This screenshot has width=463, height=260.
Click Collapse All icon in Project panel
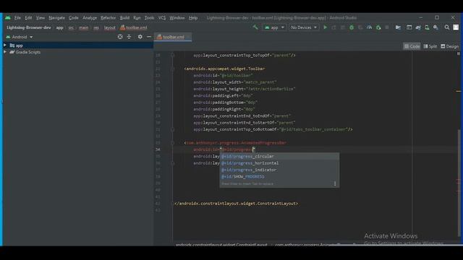pyautogui.click(x=129, y=37)
